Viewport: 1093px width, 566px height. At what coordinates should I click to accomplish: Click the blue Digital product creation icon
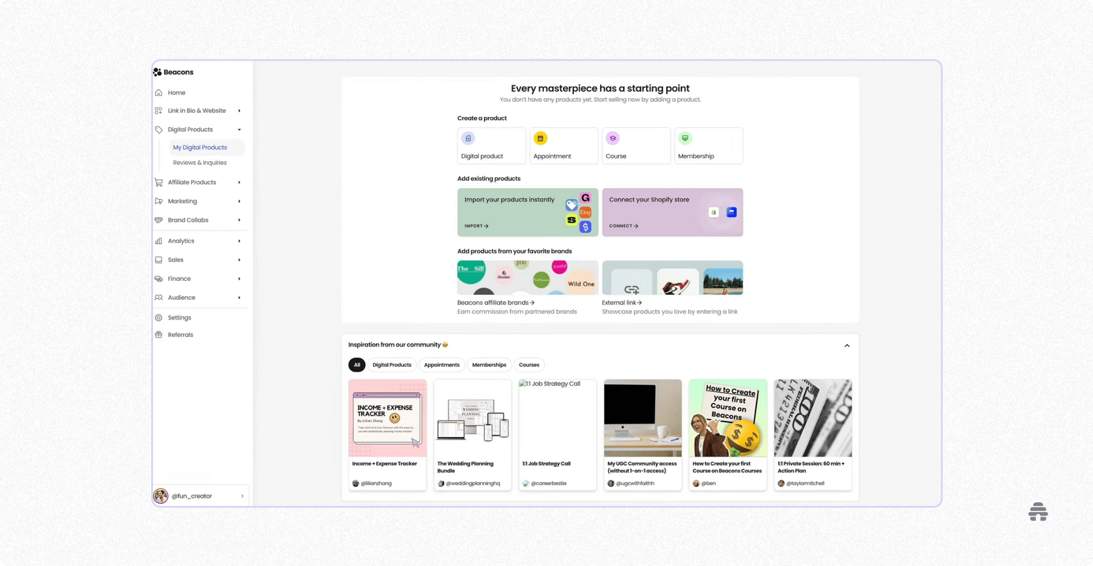pyautogui.click(x=468, y=138)
